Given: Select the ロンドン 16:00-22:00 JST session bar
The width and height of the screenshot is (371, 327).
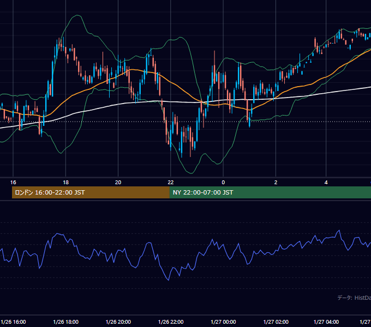Looking at the screenshot, I should coord(91,192).
